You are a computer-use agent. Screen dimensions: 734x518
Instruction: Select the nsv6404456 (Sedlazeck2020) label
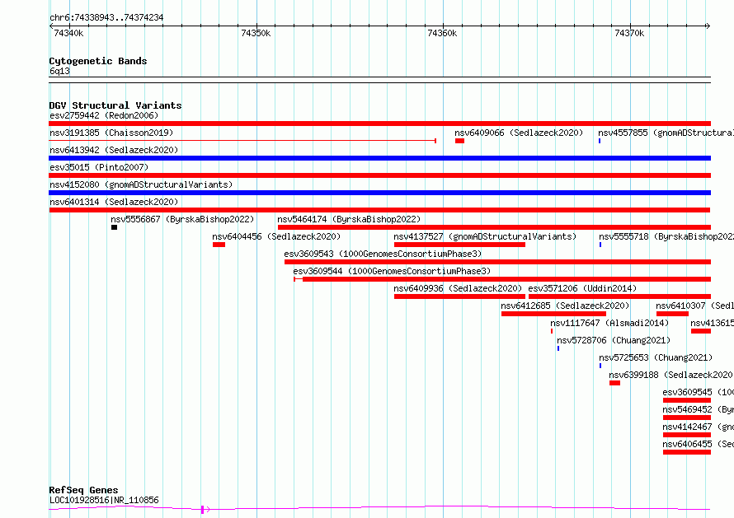pos(276,236)
